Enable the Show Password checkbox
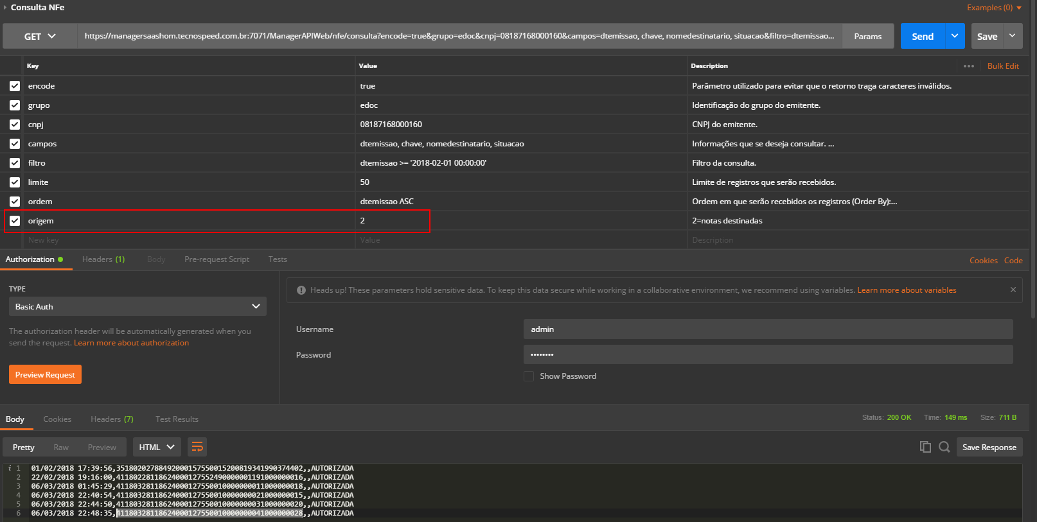 pos(529,376)
